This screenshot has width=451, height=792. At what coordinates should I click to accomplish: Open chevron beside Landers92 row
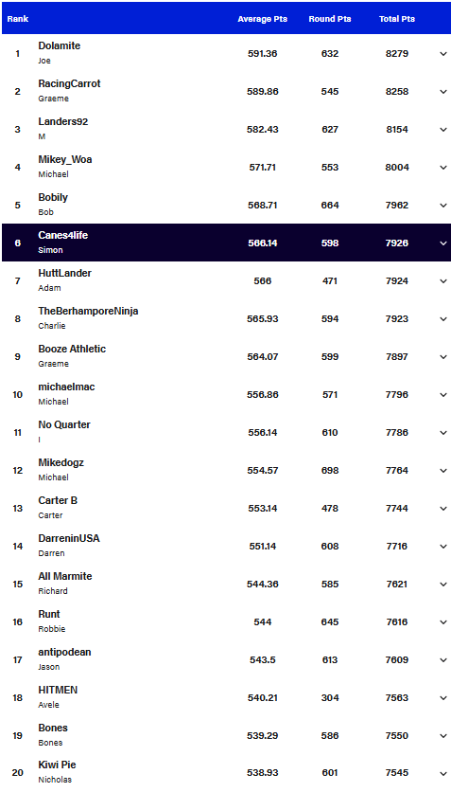tap(442, 129)
